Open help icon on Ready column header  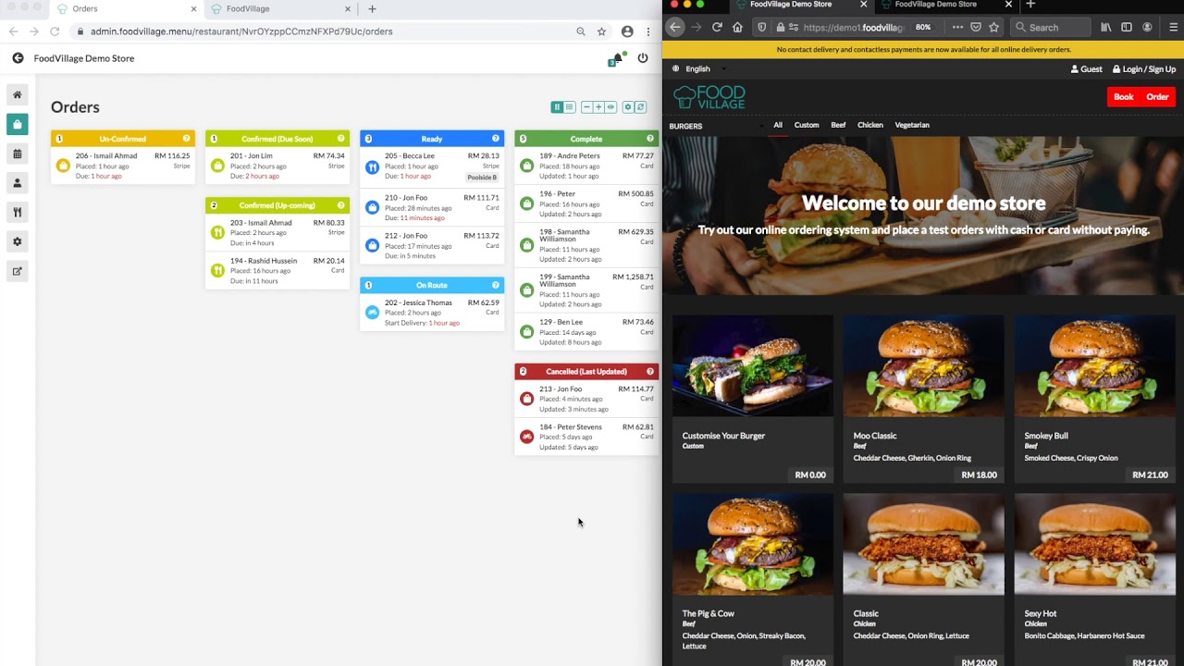(x=495, y=139)
